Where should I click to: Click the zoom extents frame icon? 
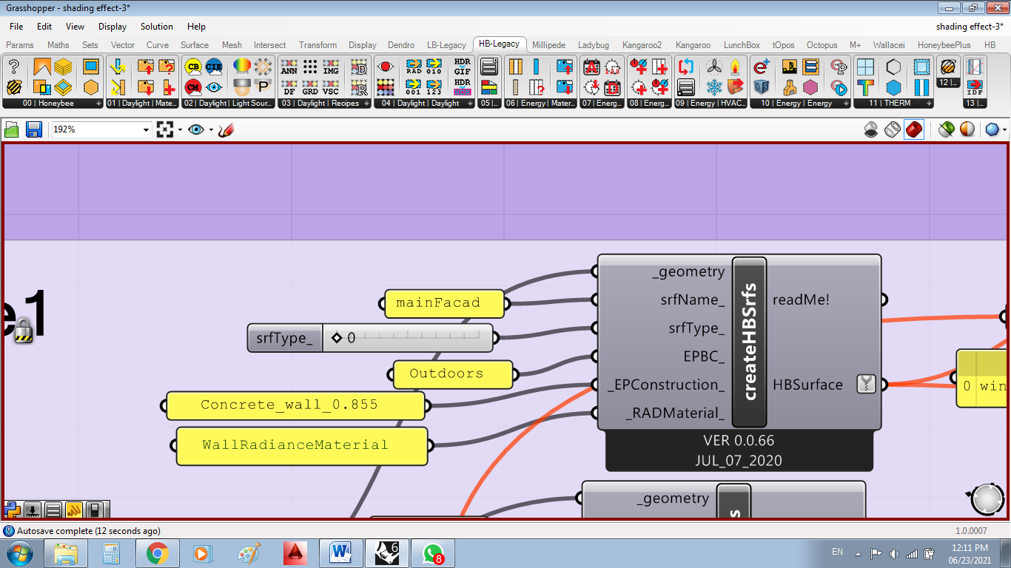click(164, 130)
